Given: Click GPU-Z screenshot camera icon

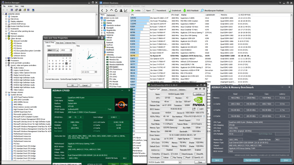Looking at the screenshot, I should pyautogui.click(x=196, y=89).
